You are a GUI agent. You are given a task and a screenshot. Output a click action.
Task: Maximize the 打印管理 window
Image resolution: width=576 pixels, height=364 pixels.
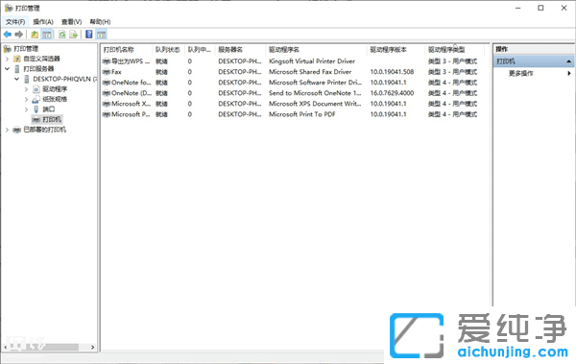(x=540, y=8)
